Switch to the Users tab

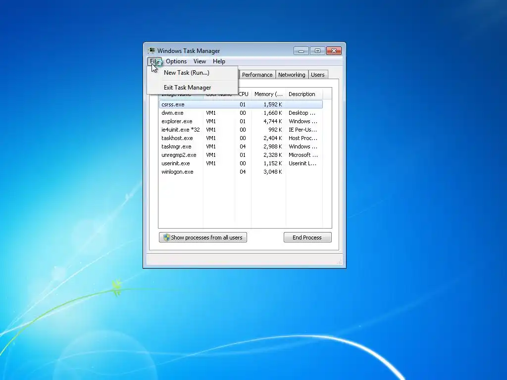coord(317,75)
